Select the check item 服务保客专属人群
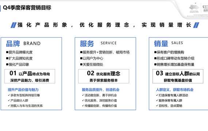The image size is (208, 131). coord(169,100)
